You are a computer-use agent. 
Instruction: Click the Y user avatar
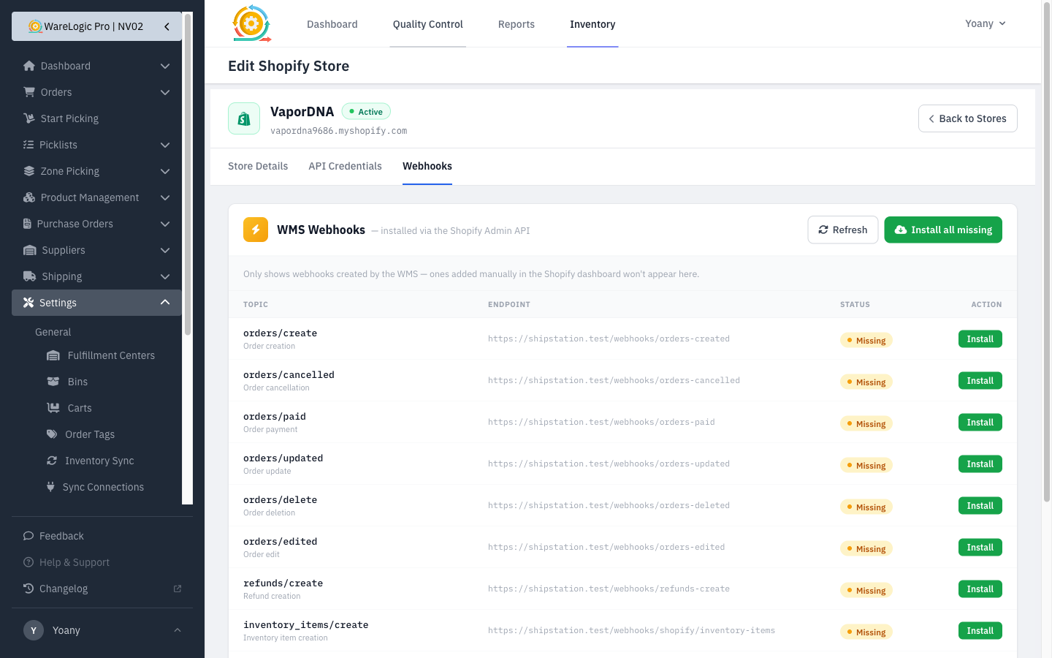pyautogui.click(x=34, y=630)
